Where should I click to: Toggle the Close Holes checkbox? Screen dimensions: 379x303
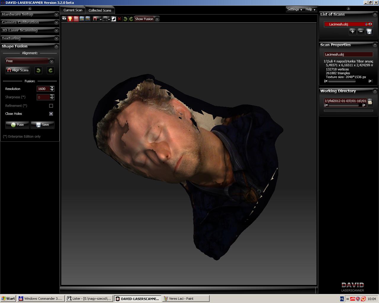(x=51, y=114)
